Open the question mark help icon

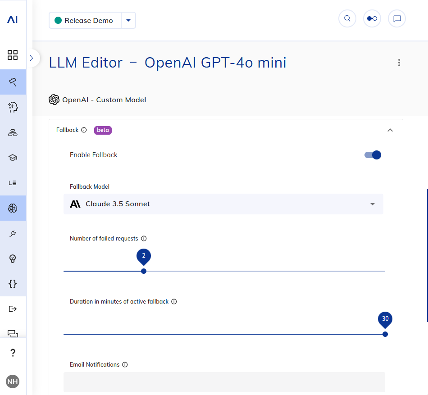[13, 353]
